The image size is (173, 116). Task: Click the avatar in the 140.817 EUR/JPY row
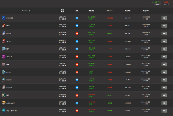tap(4, 95)
